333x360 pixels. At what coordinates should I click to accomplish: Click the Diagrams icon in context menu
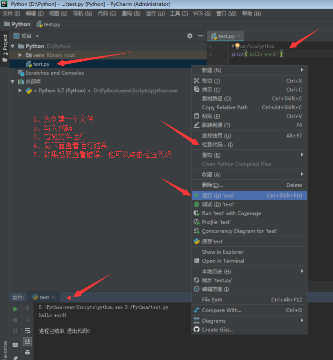tap(197, 320)
